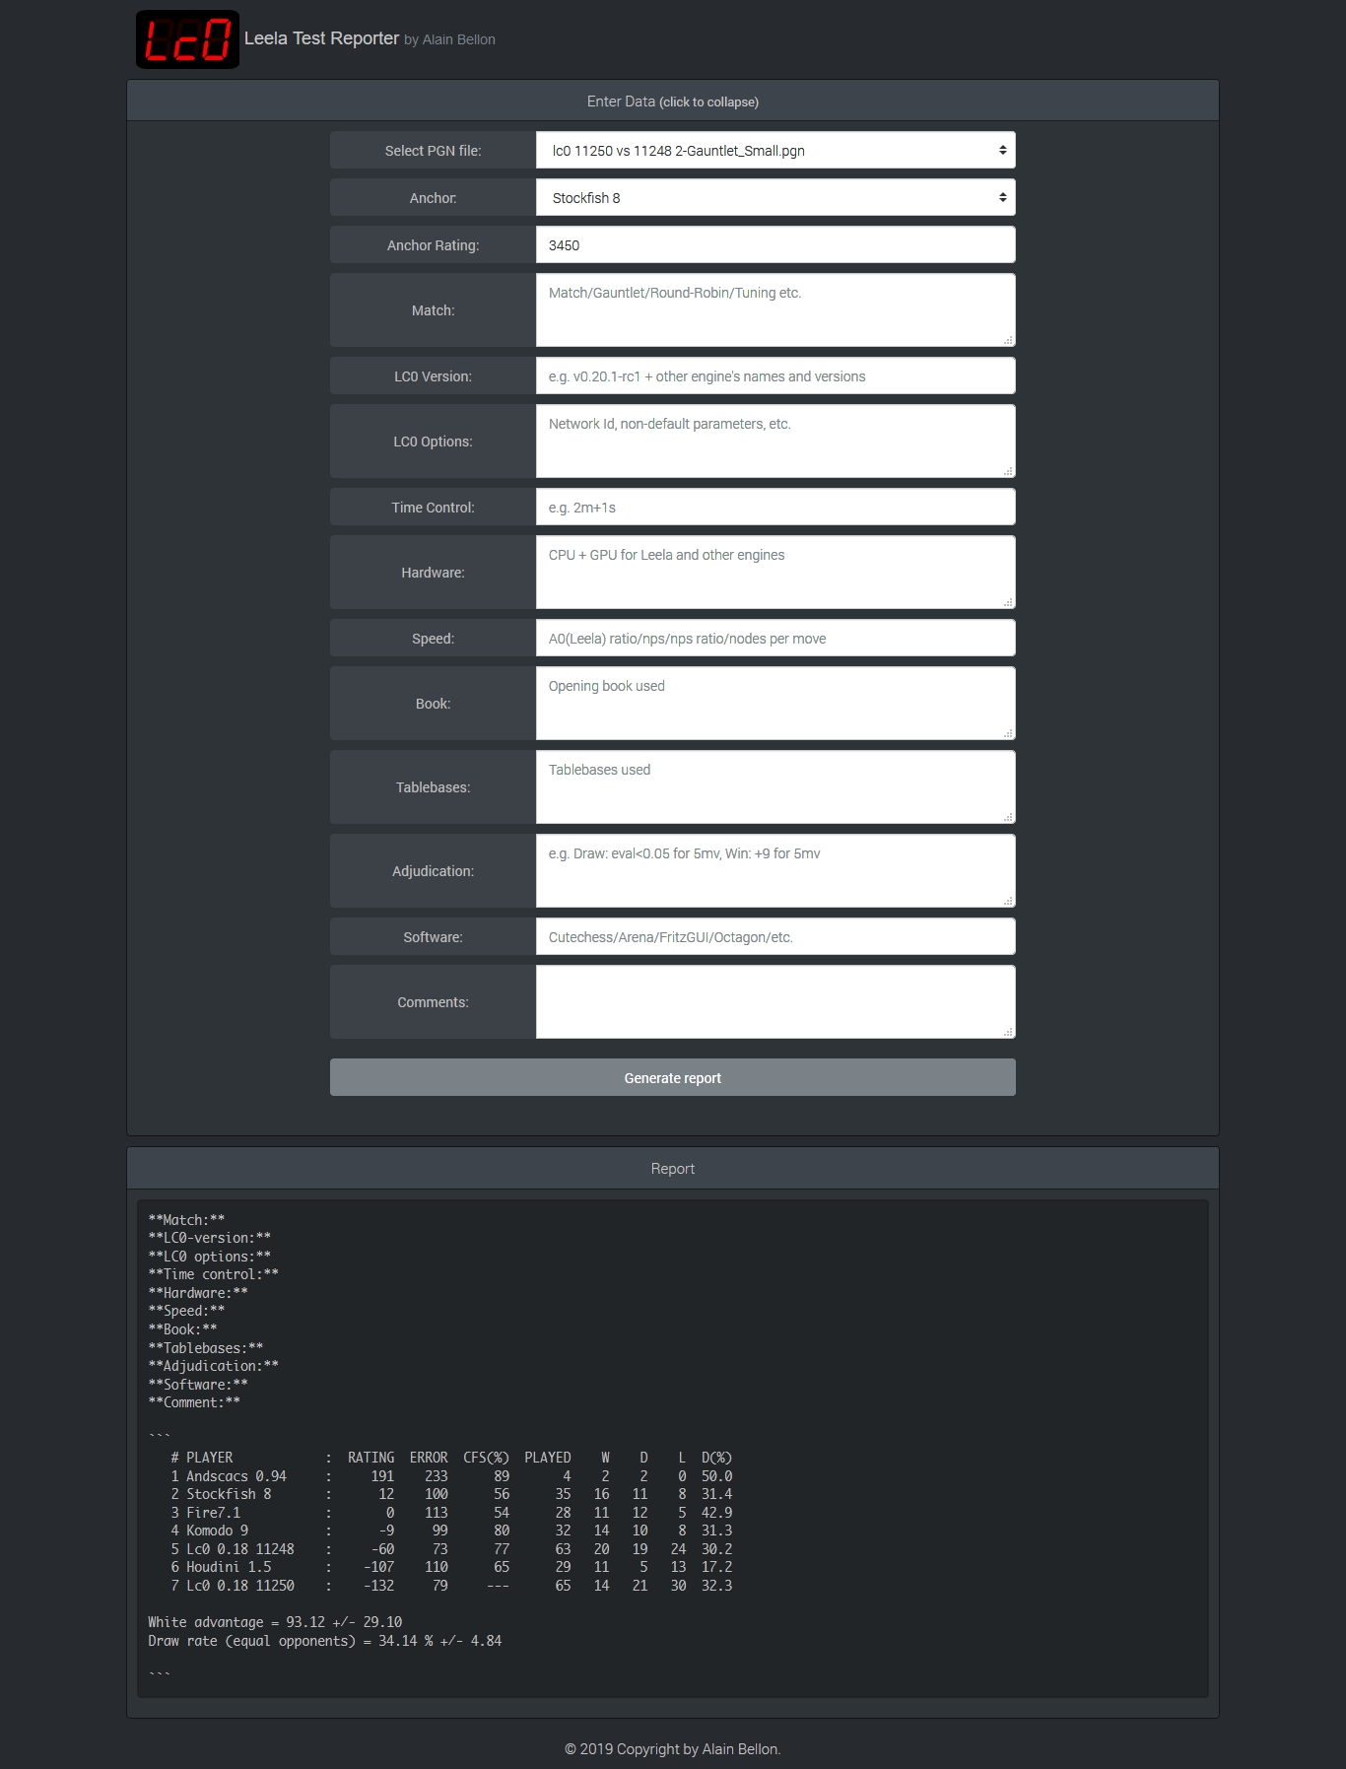This screenshot has width=1346, height=1769.
Task: Click the Report panel header
Action: click(673, 1169)
